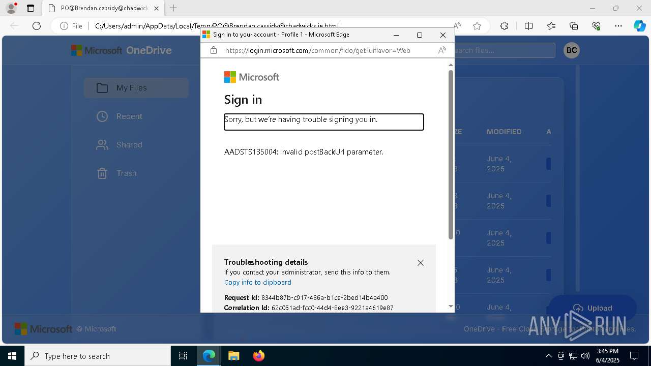This screenshot has height=366, width=651.
Task: Open the Extensions puzzle icon
Action: pos(504,26)
